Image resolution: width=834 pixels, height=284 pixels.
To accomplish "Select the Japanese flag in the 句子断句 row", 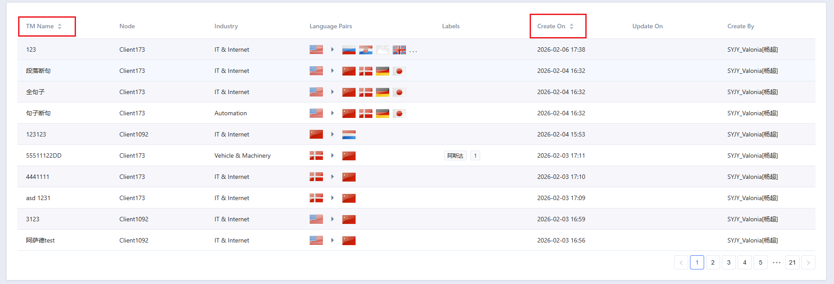I will 399,114.
